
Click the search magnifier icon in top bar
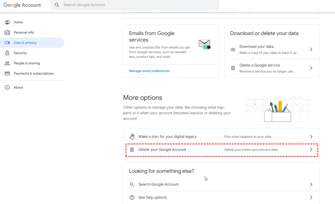(57, 5)
